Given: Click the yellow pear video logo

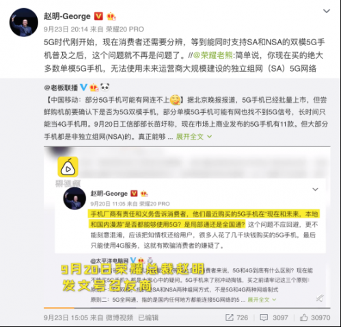Looking at the screenshot, I should coord(68,167).
